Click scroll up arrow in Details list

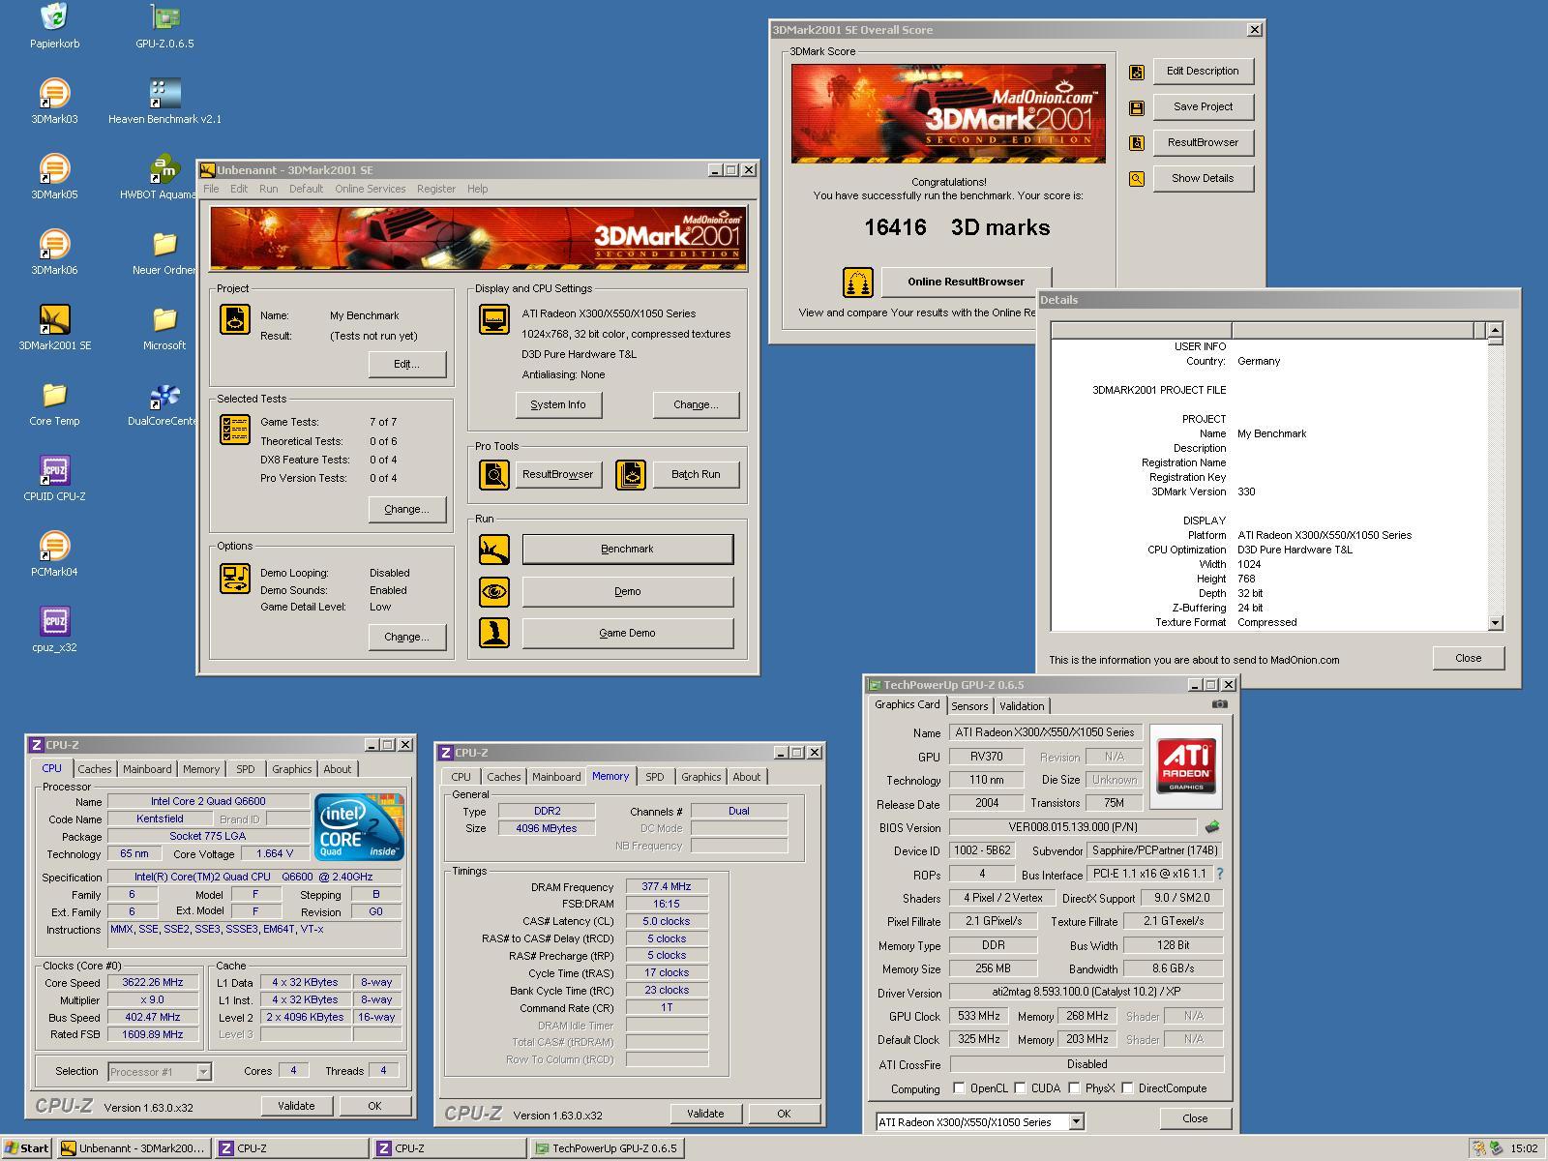[x=1496, y=330]
